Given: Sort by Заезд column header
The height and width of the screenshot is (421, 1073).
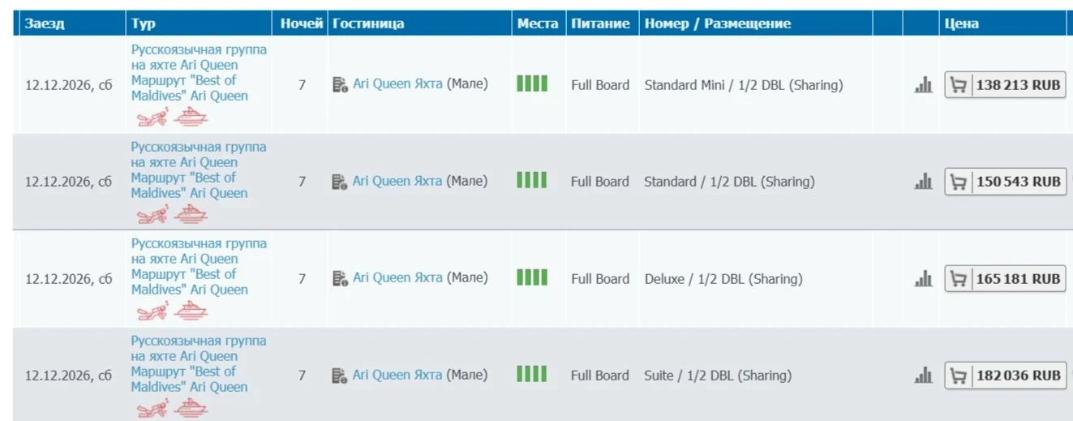Looking at the screenshot, I should pos(45,24).
